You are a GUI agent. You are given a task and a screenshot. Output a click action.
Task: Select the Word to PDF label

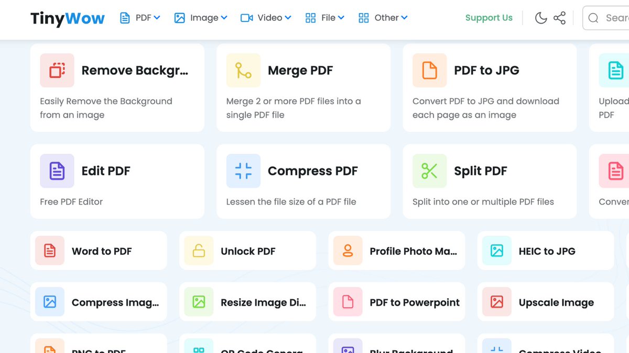click(x=102, y=251)
